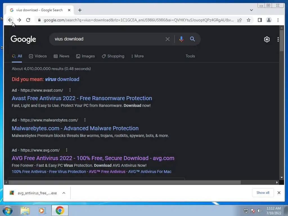The image size is (288, 216).
Task: Bookmark this page with the star icon
Action: (x=249, y=20)
